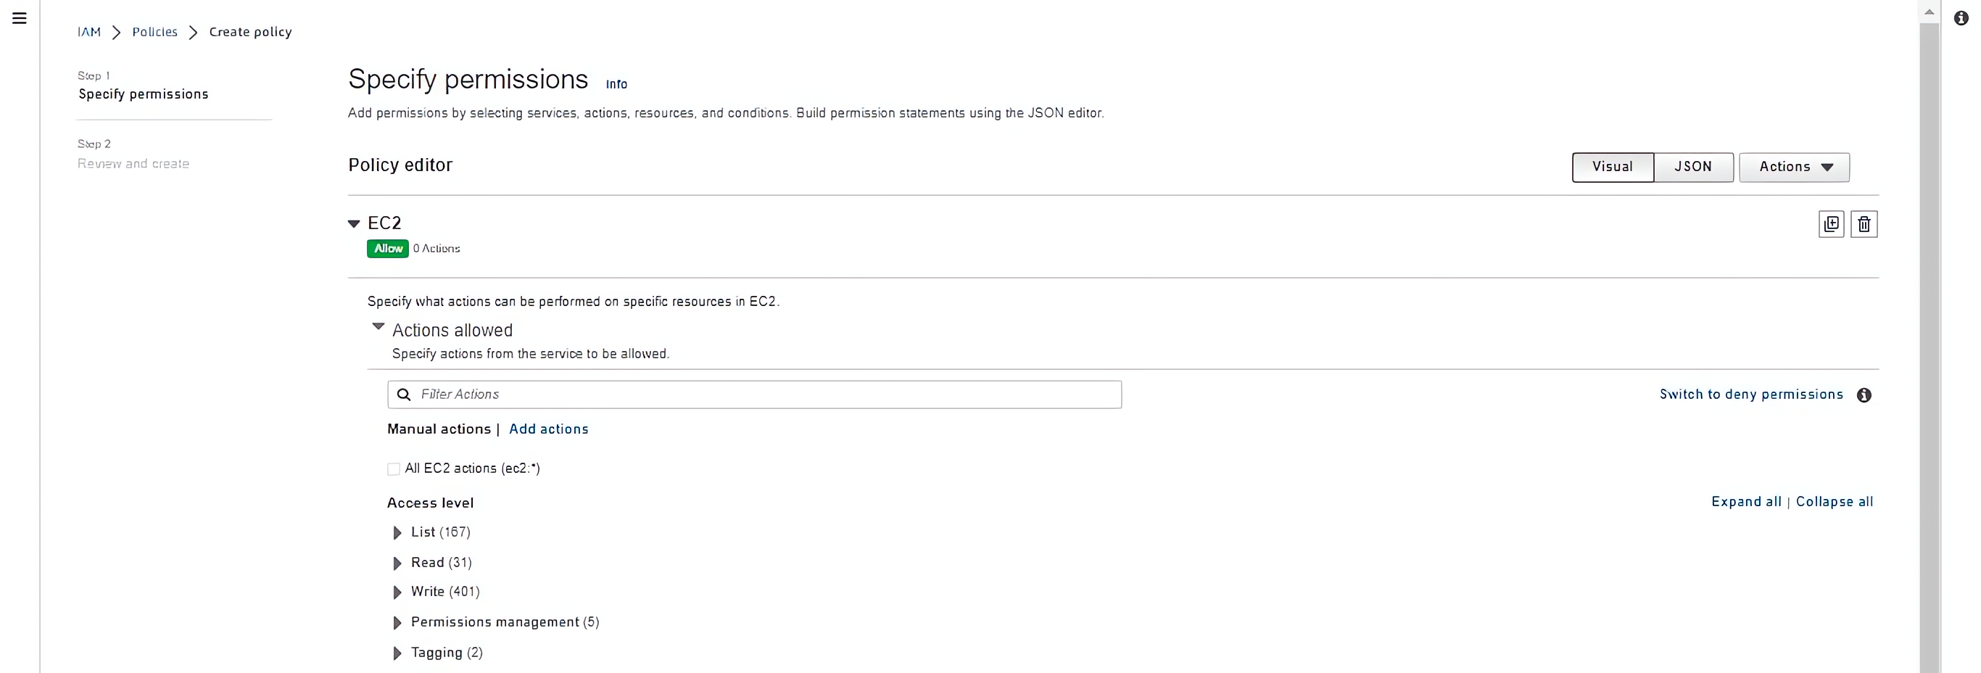Expand the Tagging access level
1981x673 pixels.
point(397,653)
